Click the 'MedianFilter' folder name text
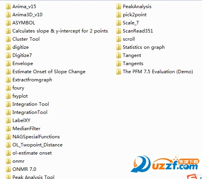Viewport: 202px width, 179px height. click(26, 129)
